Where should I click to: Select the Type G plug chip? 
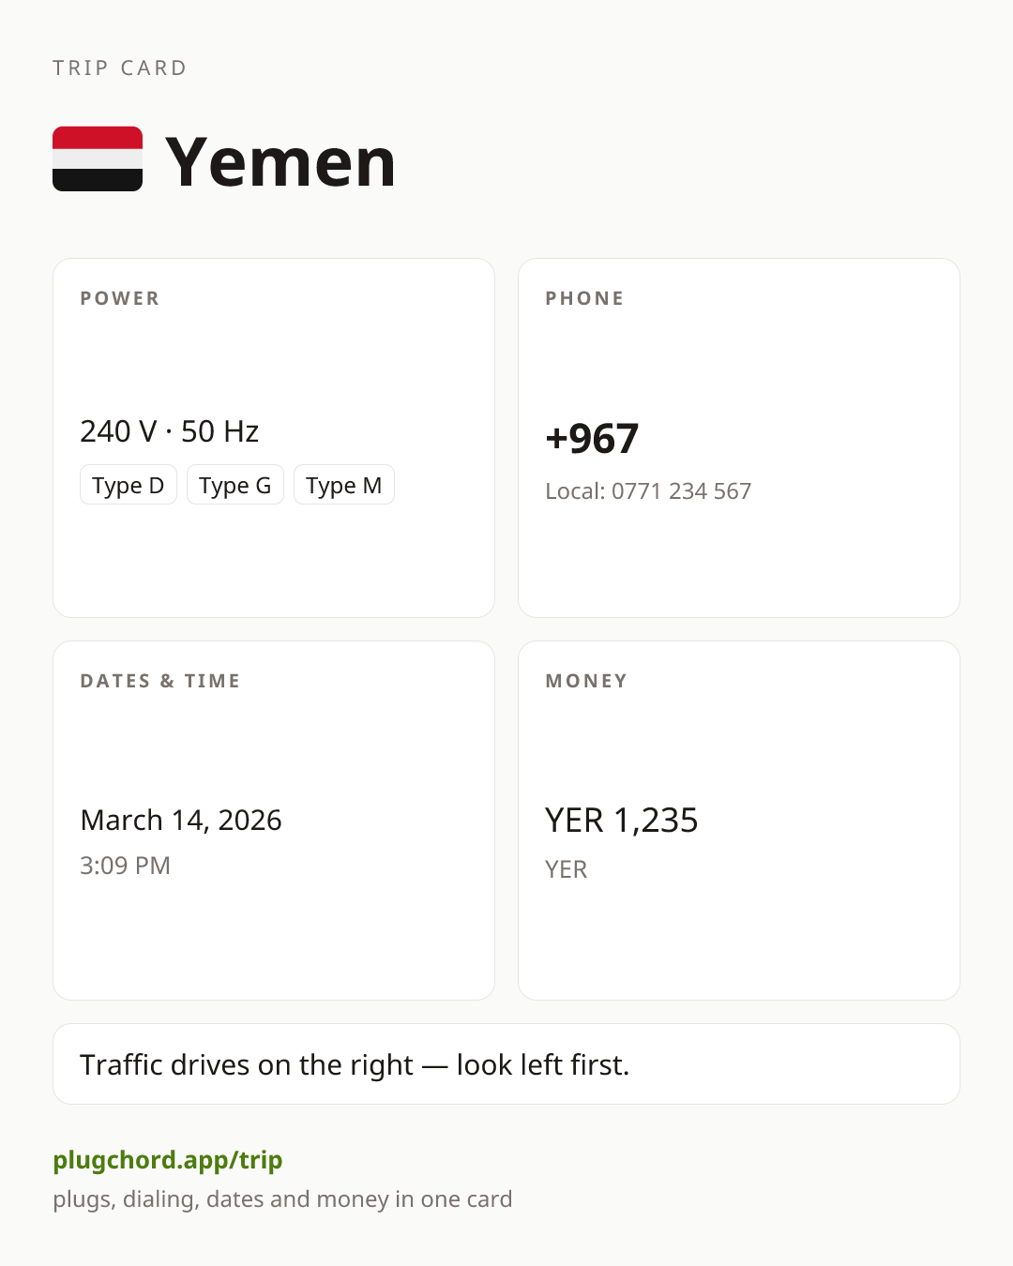coord(235,485)
